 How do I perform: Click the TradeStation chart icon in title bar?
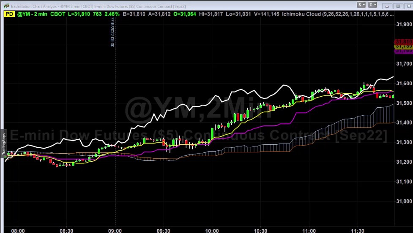pyautogui.click(x=6, y=6)
